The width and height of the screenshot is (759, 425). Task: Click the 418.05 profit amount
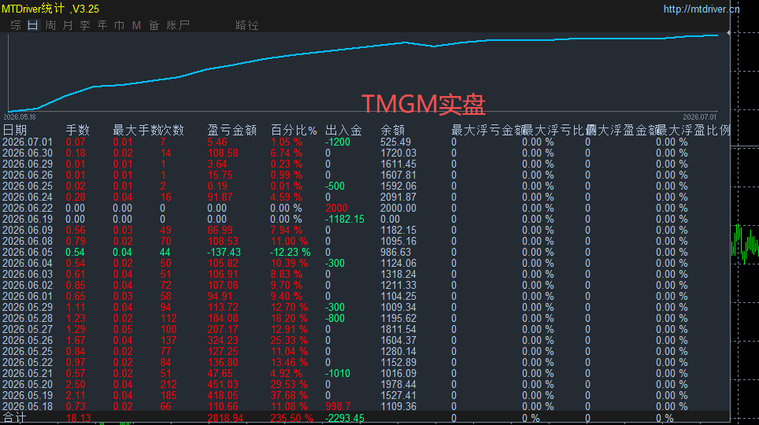click(x=223, y=395)
